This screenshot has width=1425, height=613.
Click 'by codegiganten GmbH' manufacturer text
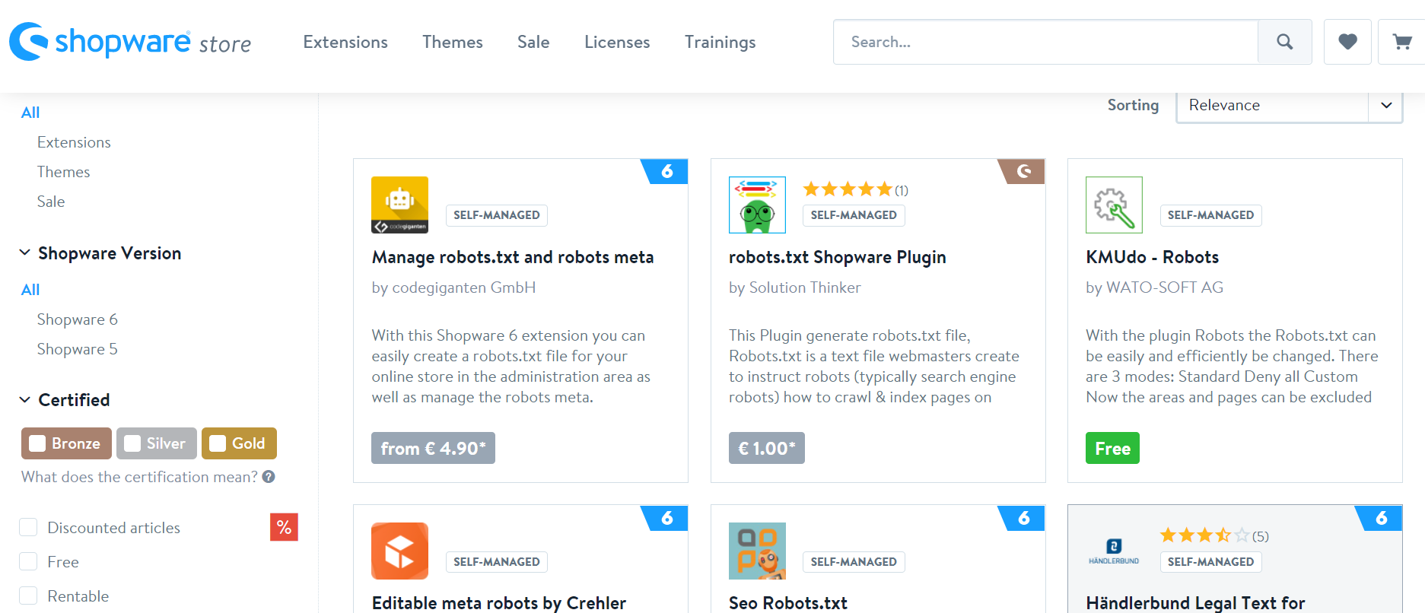point(453,287)
